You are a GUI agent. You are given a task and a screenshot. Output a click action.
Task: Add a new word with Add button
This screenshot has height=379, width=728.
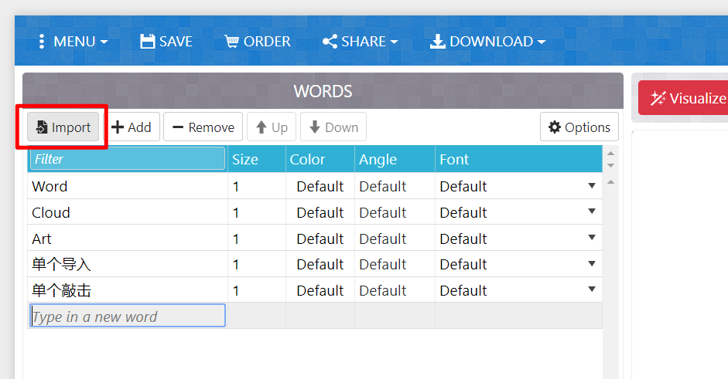coord(132,127)
